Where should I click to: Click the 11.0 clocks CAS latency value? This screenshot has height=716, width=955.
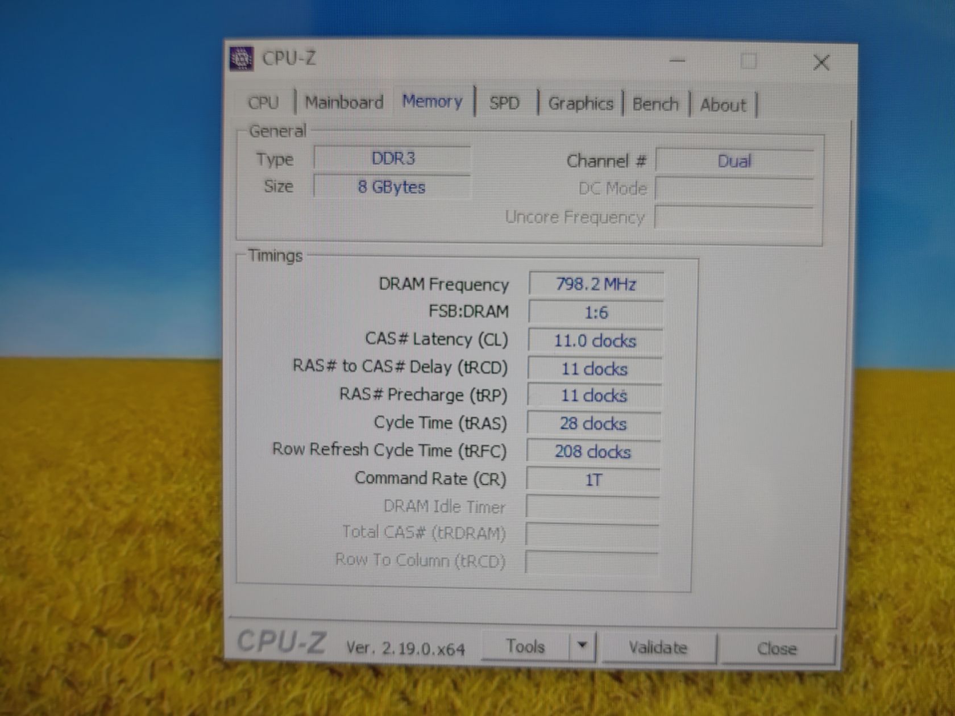pos(595,341)
